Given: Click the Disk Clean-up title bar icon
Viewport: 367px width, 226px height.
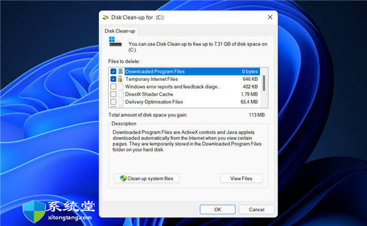Looking at the screenshot, I should [x=106, y=17].
